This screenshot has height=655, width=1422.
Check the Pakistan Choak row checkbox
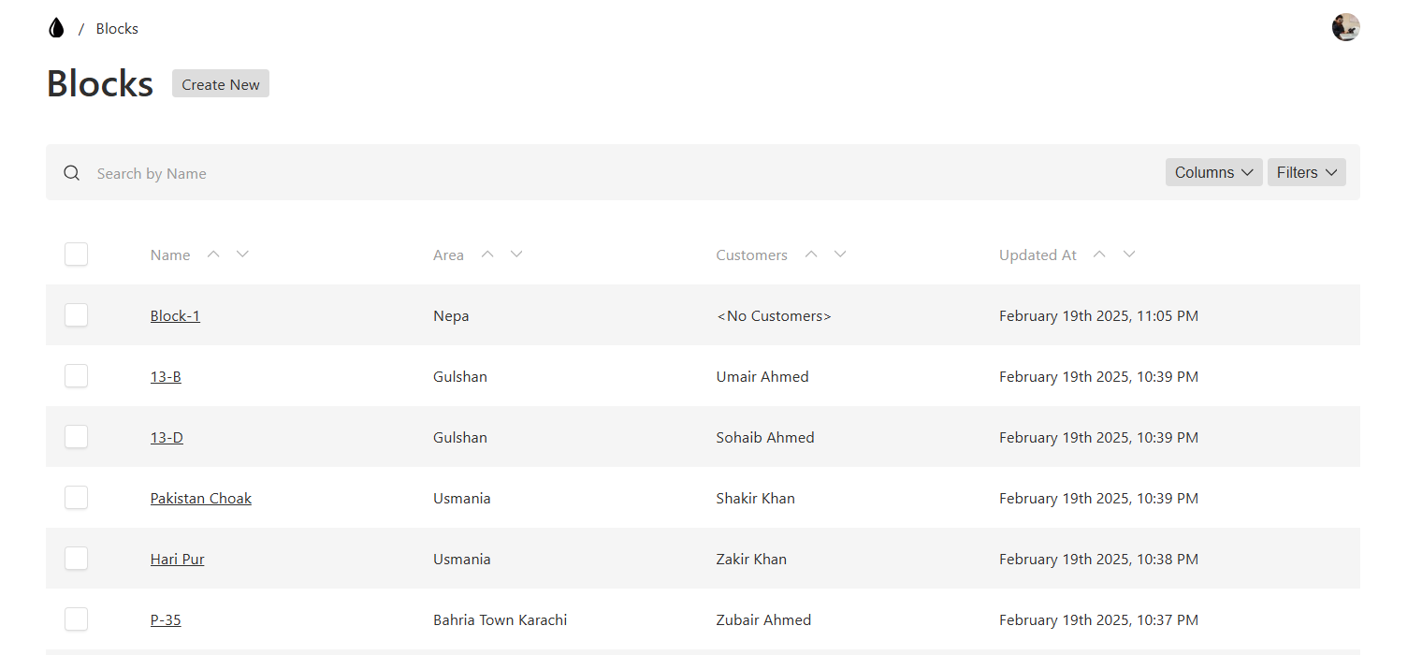pos(76,498)
